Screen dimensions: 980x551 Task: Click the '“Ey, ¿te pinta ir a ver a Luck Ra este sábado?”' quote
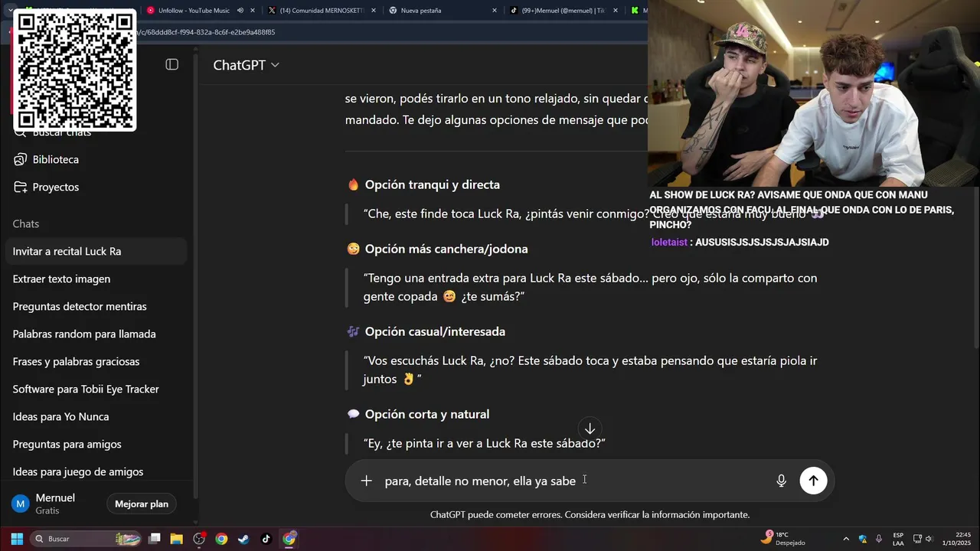(484, 443)
